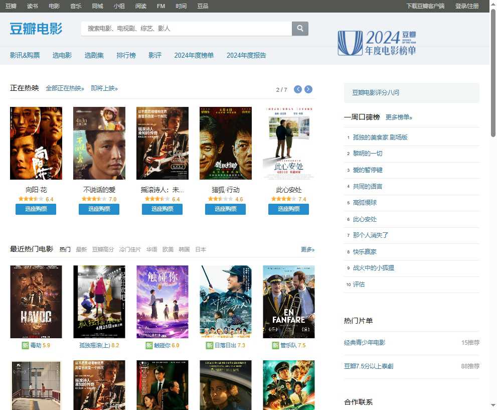Open 豆瓣 in the top bar
The height and width of the screenshot is (410, 497).
tap(11, 6)
